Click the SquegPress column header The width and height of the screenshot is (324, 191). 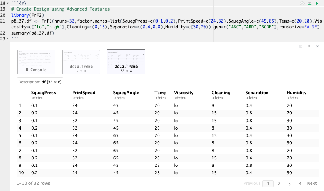coord(43,93)
